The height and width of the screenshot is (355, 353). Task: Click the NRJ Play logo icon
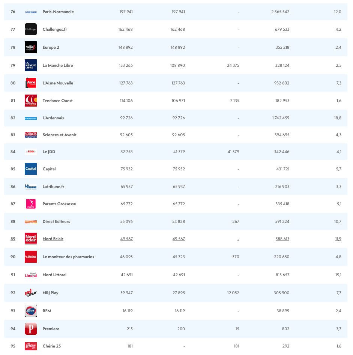tap(31, 293)
